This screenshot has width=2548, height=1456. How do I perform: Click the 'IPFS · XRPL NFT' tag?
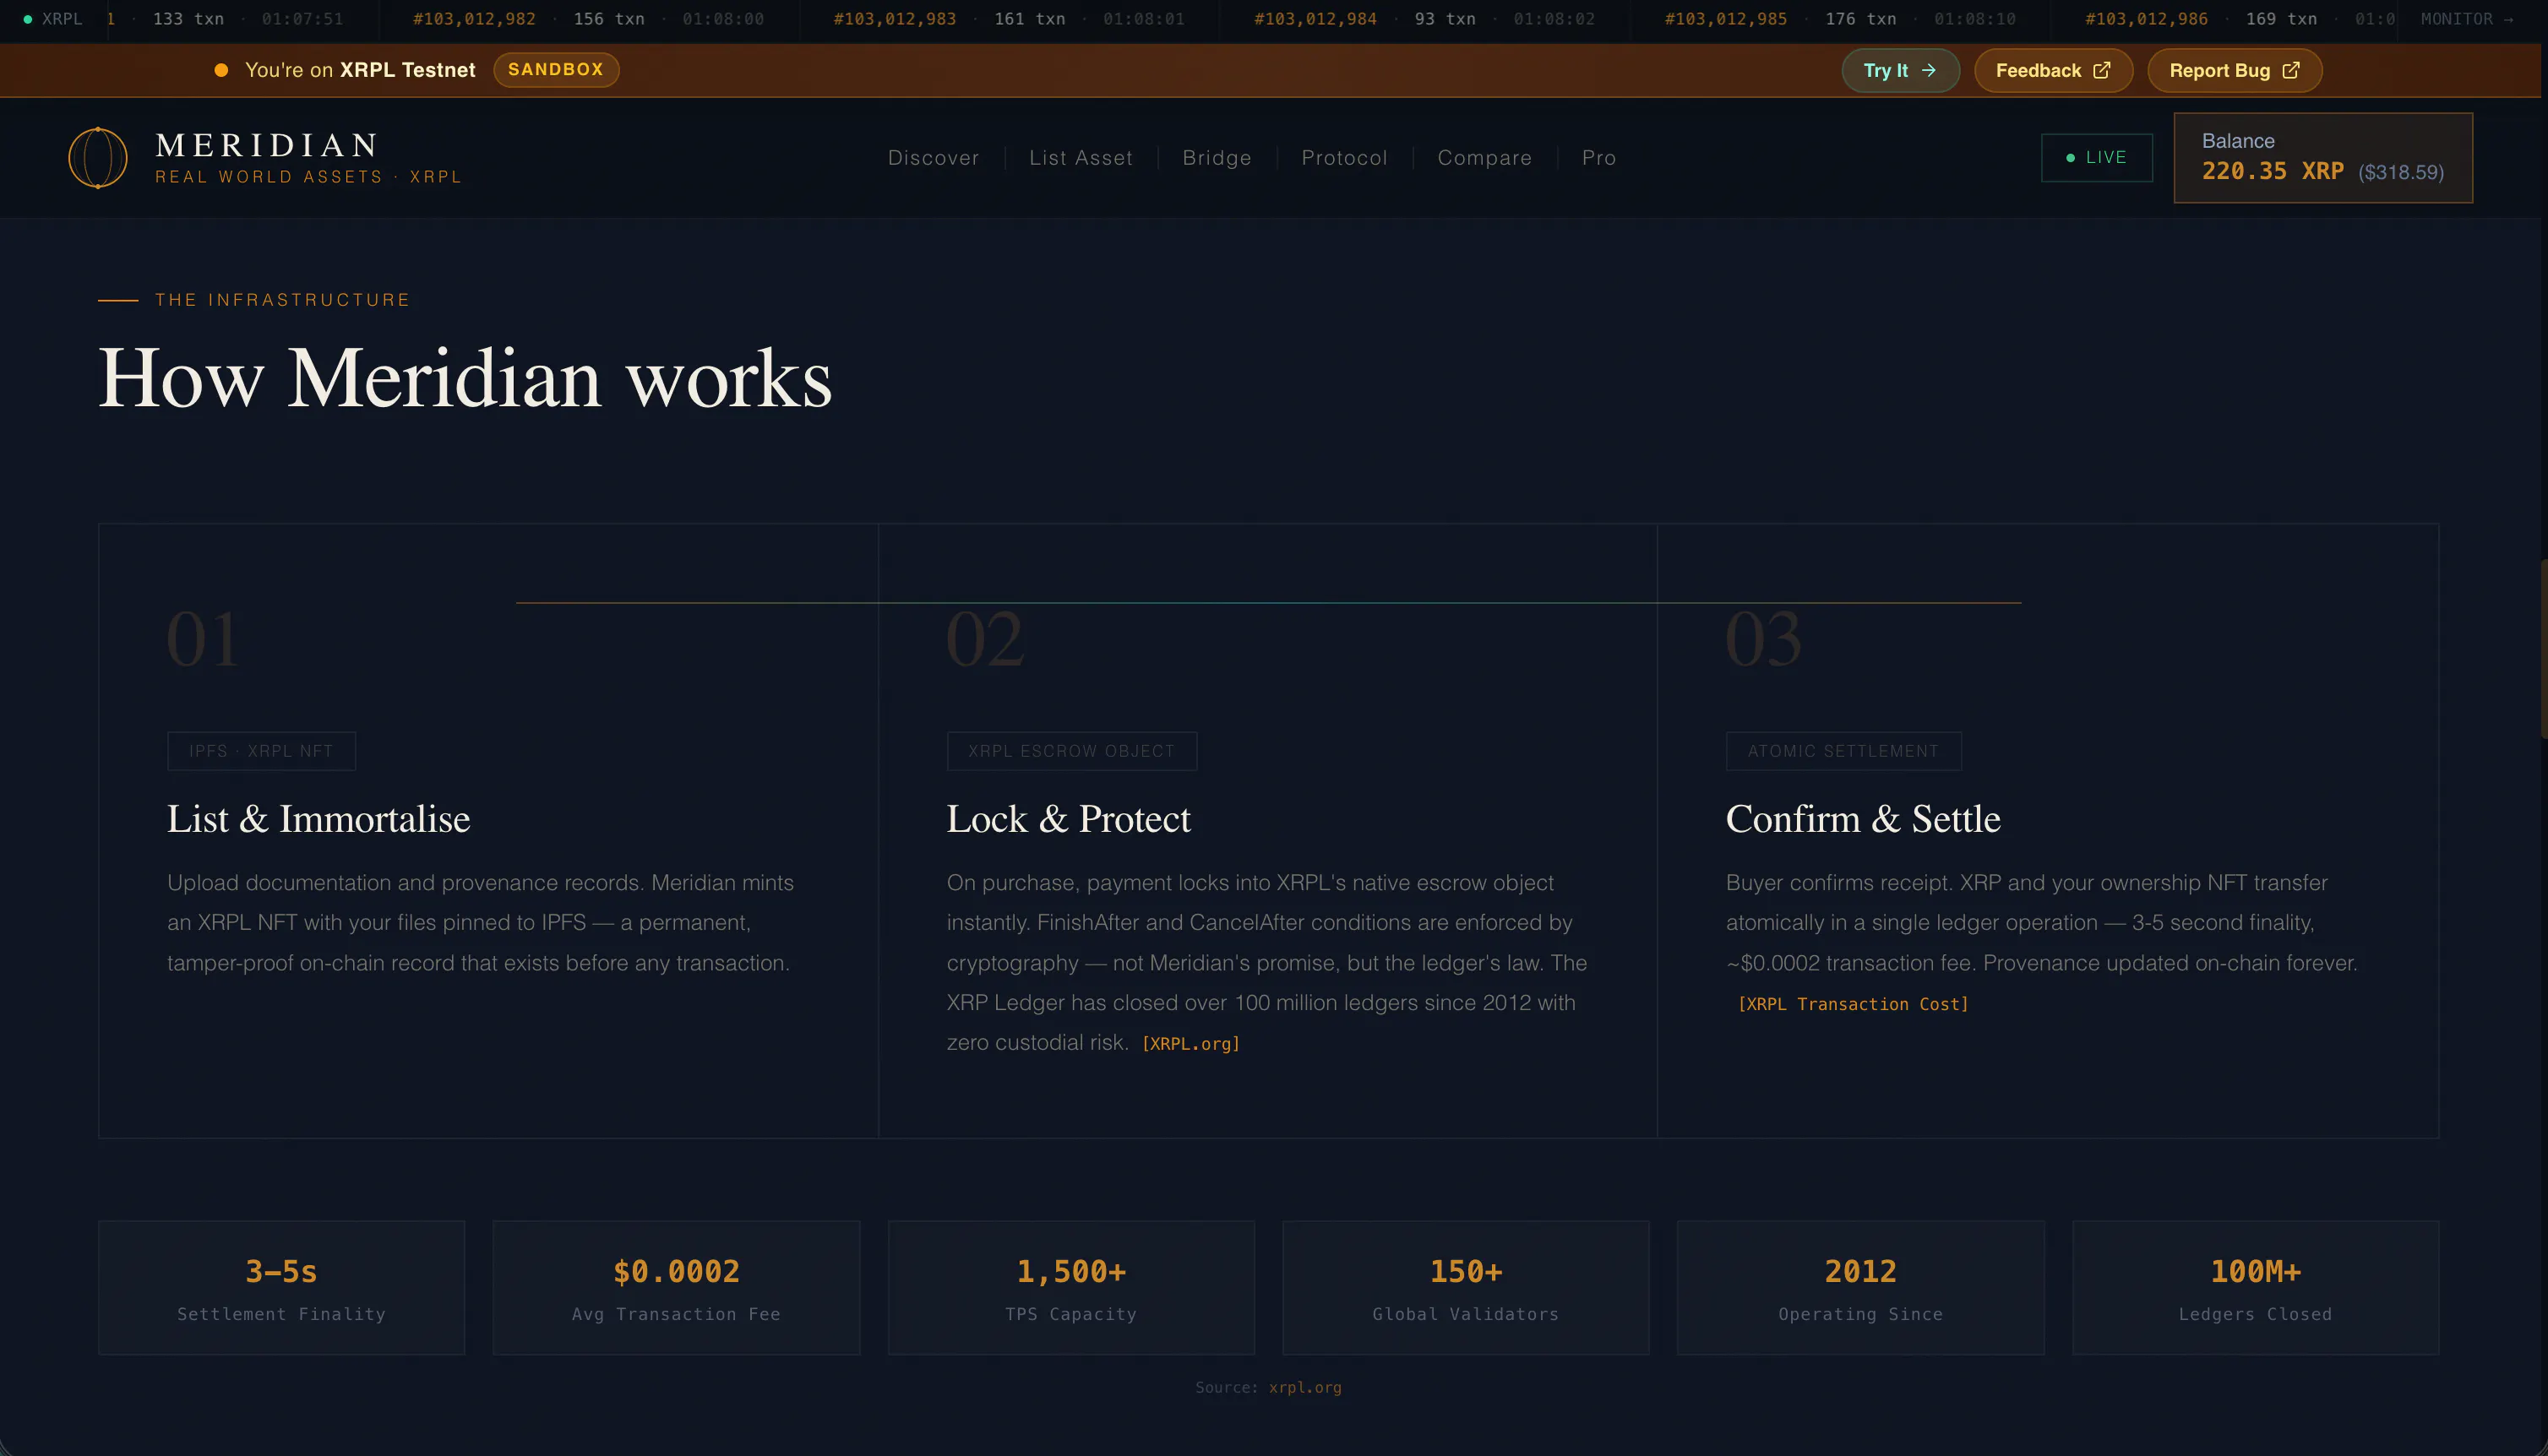pos(261,751)
